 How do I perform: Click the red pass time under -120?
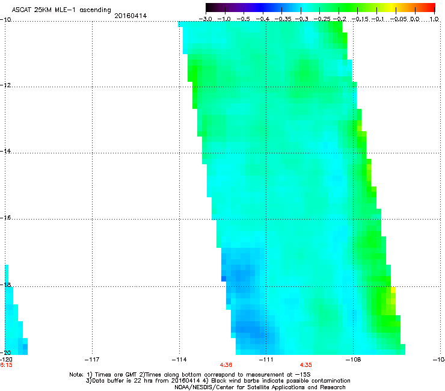coord(6,365)
